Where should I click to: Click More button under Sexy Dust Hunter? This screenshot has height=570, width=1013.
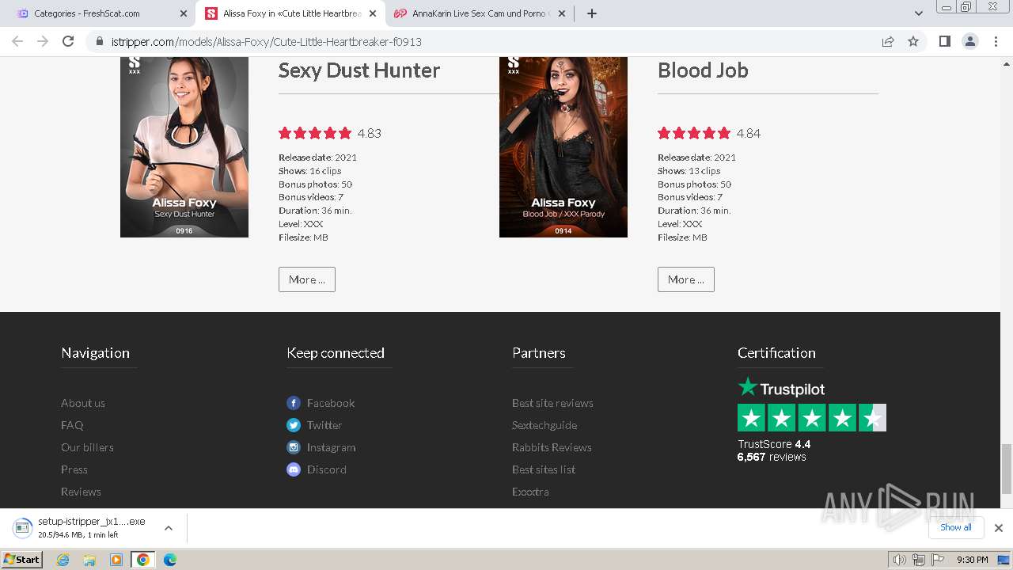tap(307, 279)
